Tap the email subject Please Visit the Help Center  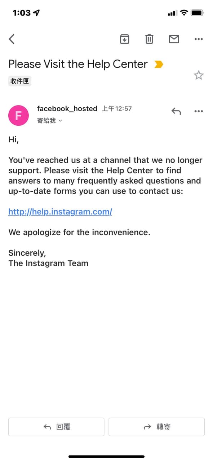click(x=78, y=64)
